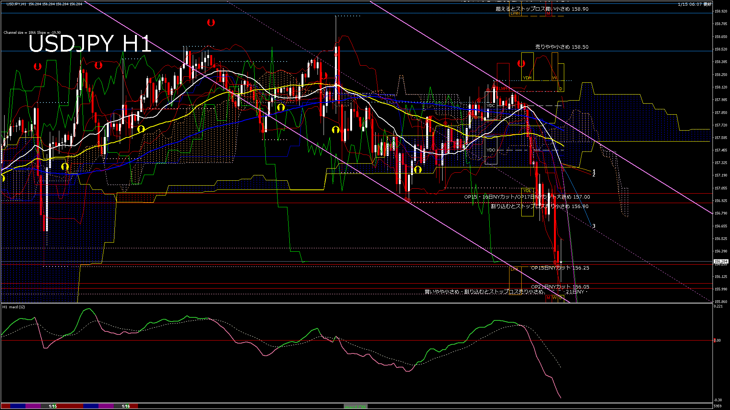
Task: Click the 1/16 date marker on the time strip
Action: tap(126, 406)
